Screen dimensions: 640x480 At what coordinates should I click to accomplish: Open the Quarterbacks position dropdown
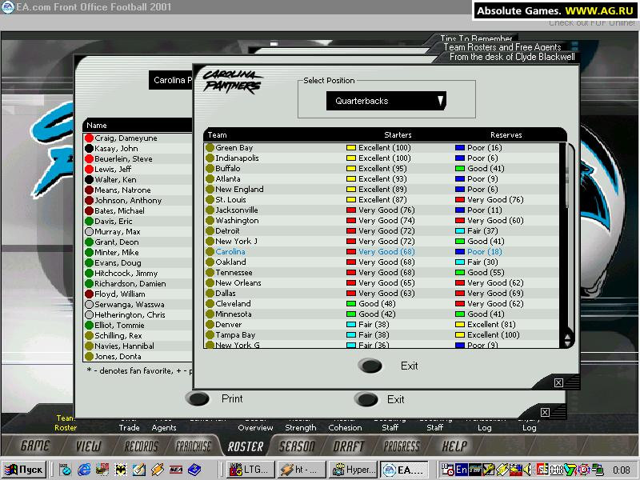(386, 101)
